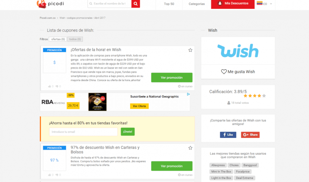Viewport: 309px width, 182px height.
Task: Click the 18 total votos text
Action: [x=240, y=103]
